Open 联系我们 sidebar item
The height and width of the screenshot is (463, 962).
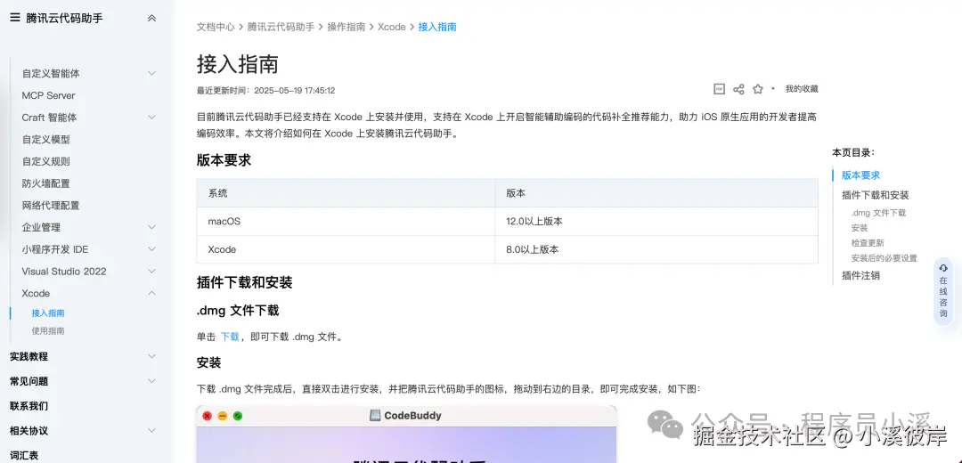pyautogui.click(x=29, y=406)
